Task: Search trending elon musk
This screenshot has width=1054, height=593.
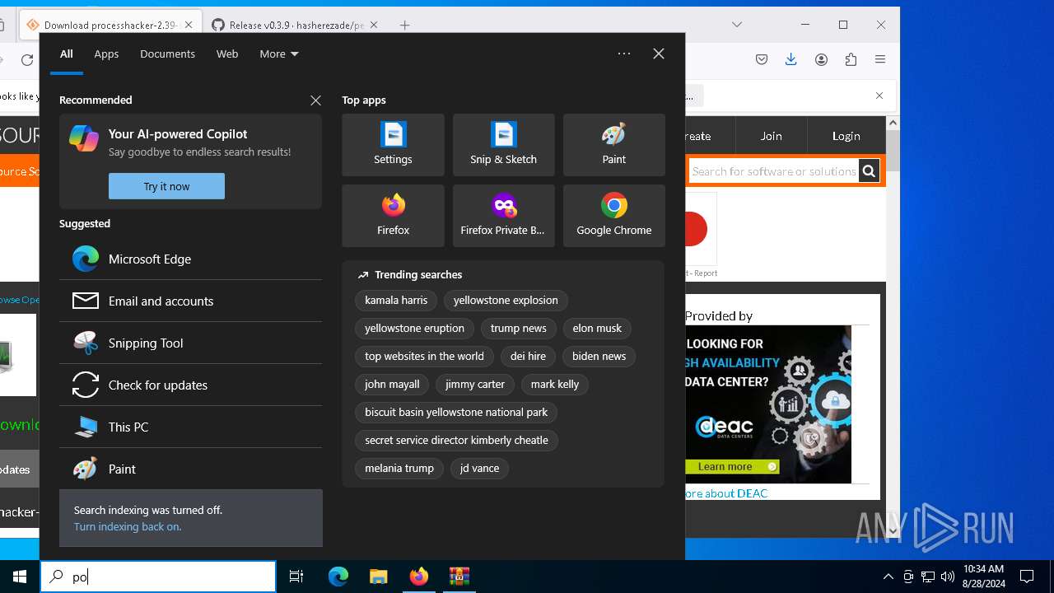Action: 597,329
